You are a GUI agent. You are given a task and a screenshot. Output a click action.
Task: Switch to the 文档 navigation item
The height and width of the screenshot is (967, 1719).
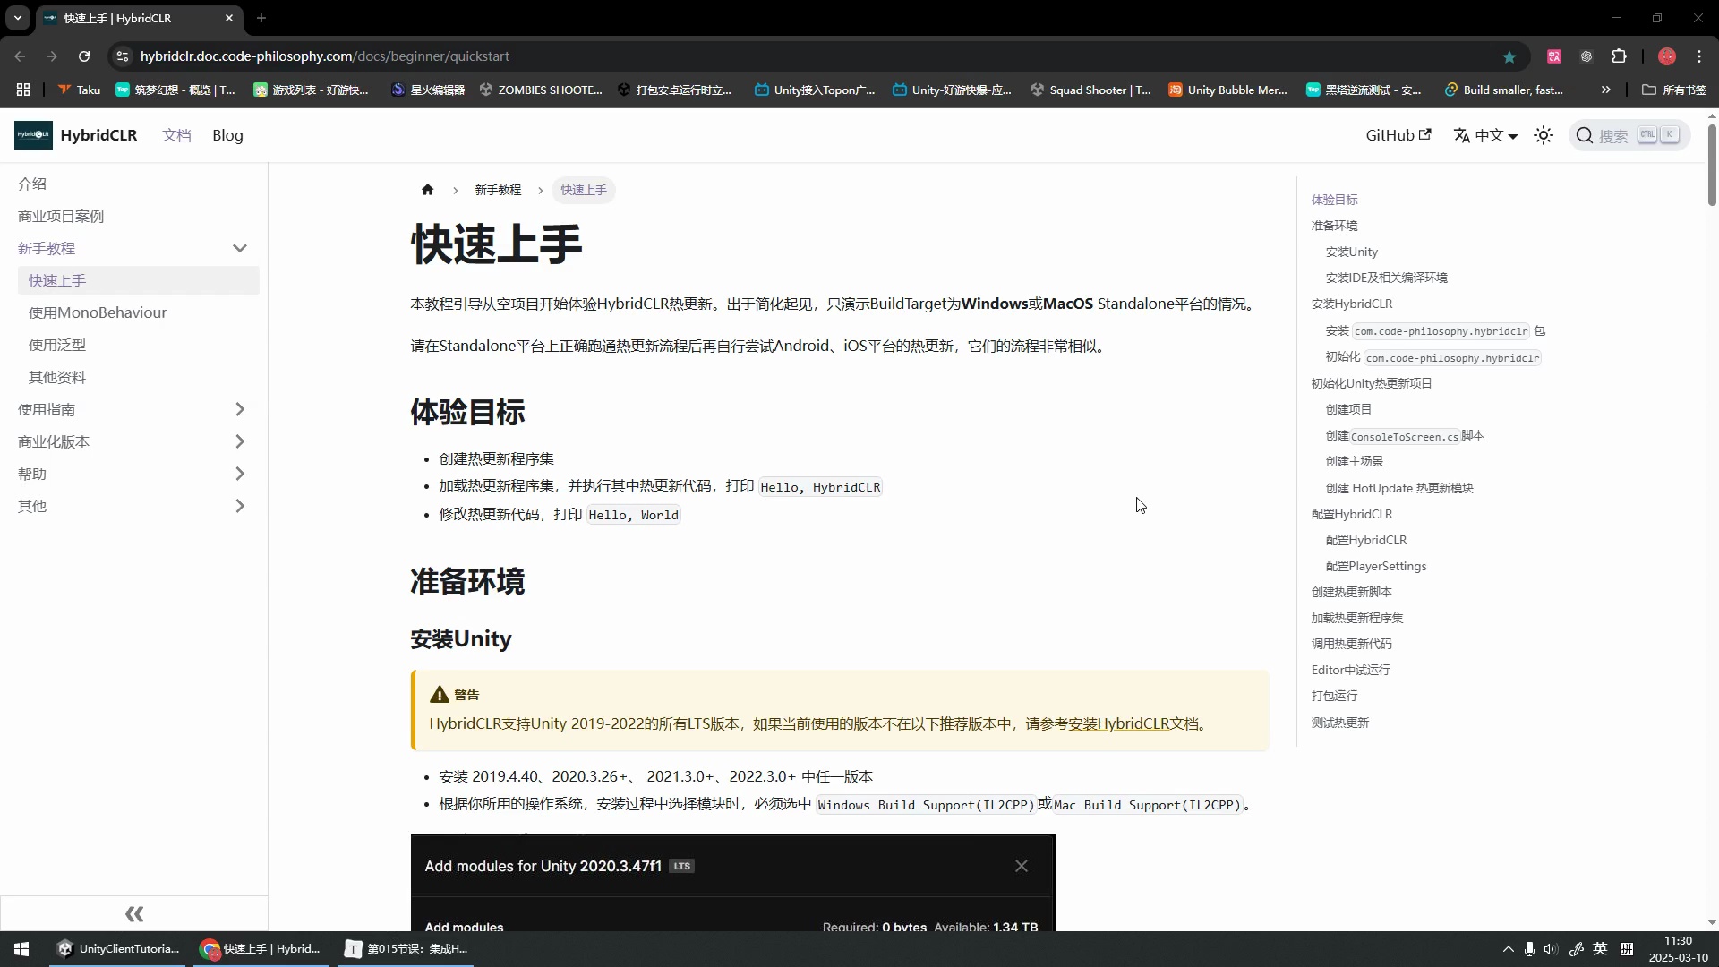click(176, 135)
